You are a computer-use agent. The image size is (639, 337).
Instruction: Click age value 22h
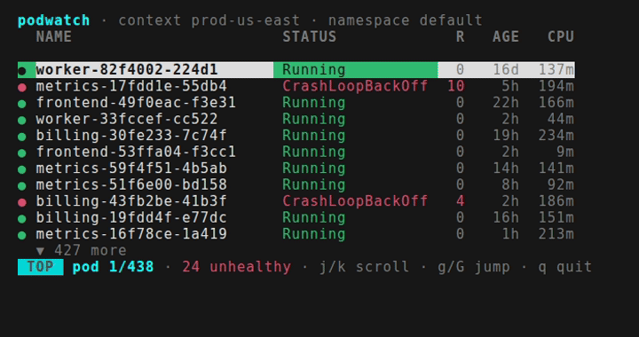coord(506,103)
